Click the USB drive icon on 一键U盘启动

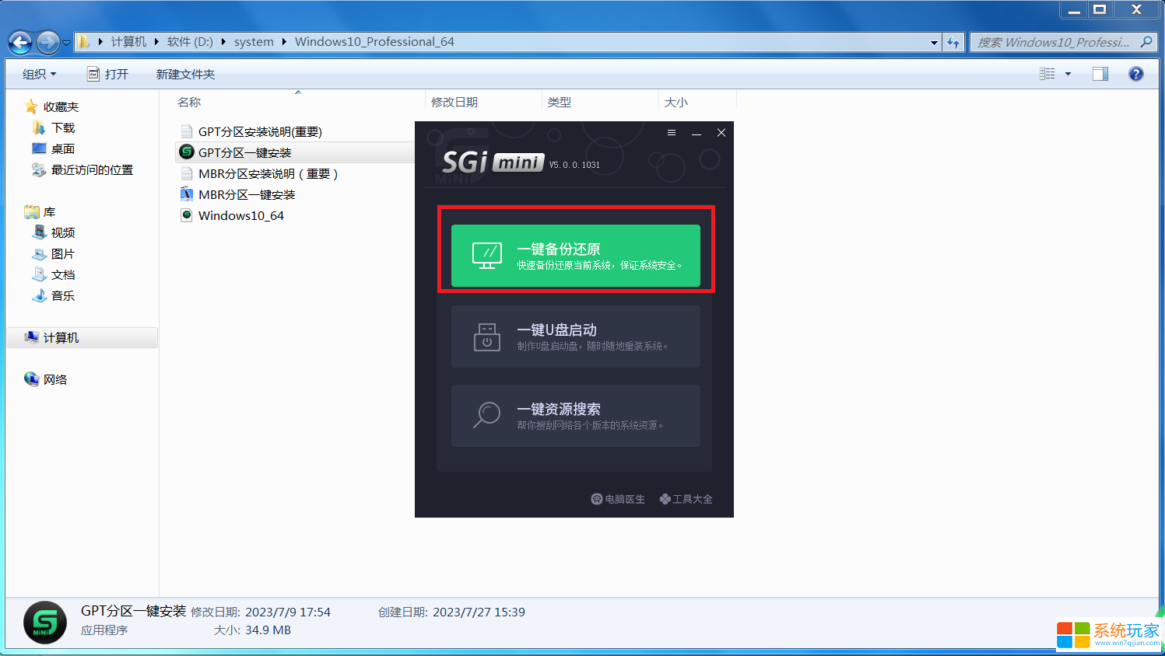487,337
